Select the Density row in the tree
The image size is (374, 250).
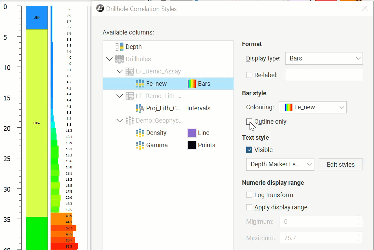156,133
